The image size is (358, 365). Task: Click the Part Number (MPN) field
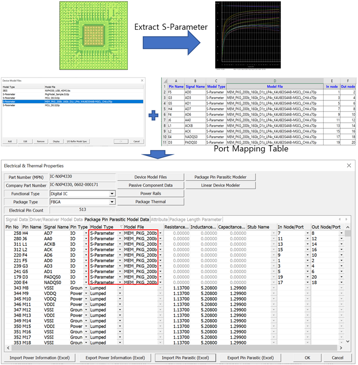pyautogui.click(x=81, y=177)
